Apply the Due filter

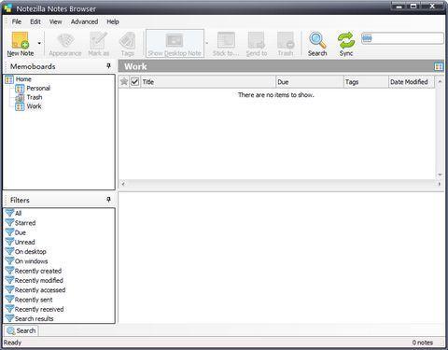pyautogui.click(x=16, y=232)
